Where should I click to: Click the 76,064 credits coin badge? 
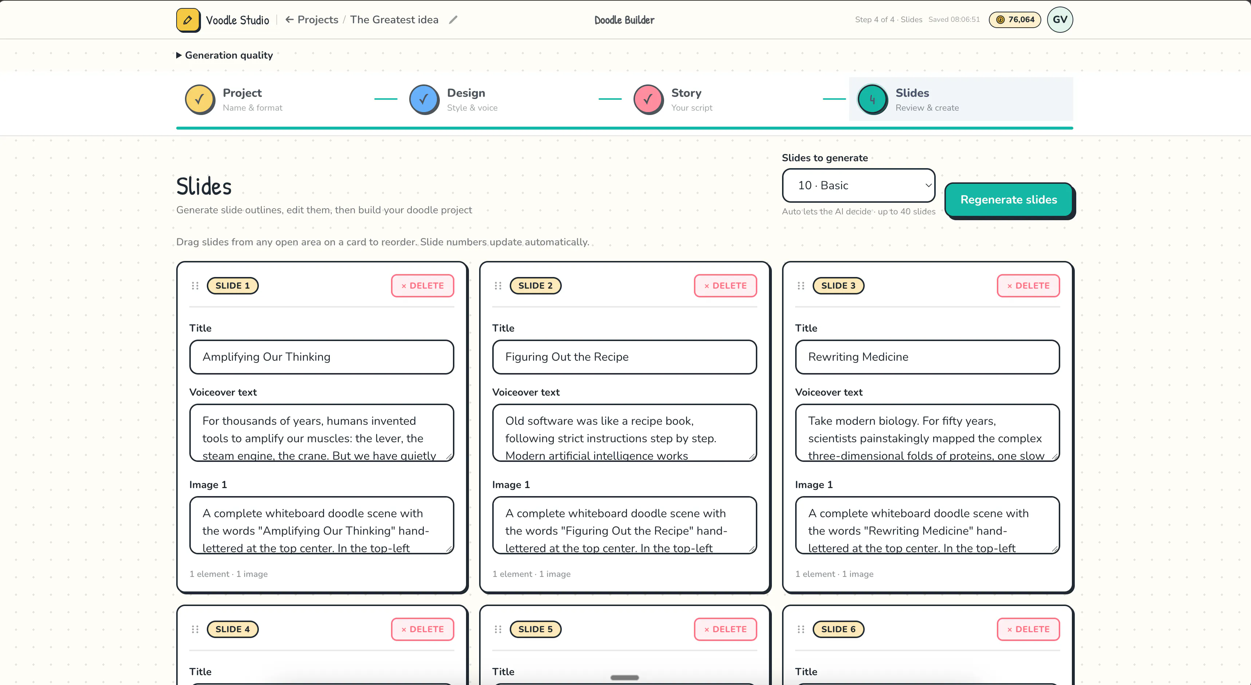tap(1015, 19)
